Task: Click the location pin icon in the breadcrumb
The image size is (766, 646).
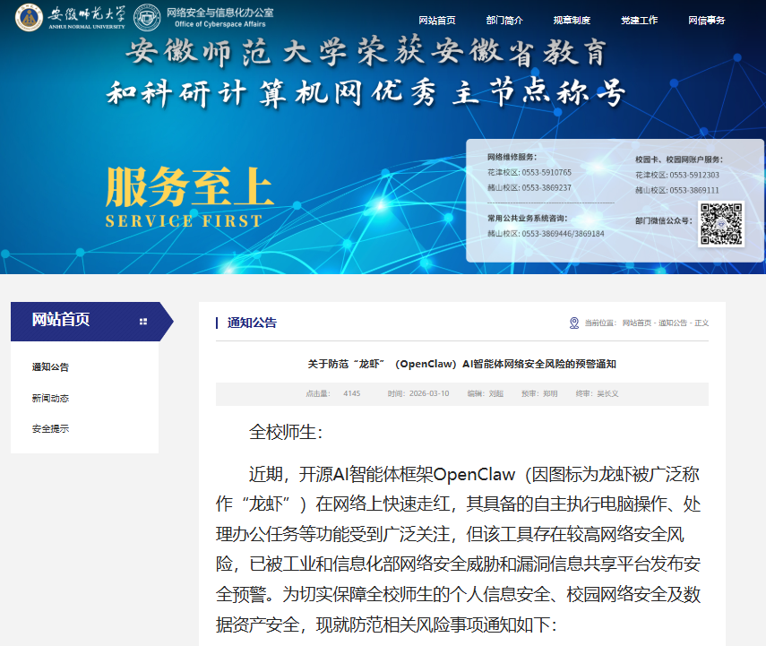Action: pyautogui.click(x=573, y=323)
